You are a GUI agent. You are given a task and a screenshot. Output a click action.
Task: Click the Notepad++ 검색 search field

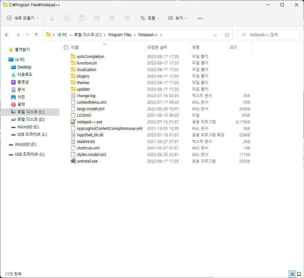pyautogui.click(x=268, y=35)
